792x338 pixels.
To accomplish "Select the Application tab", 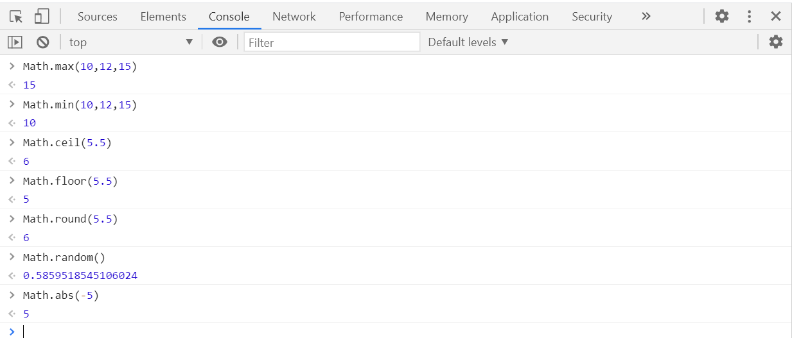I will click(x=520, y=17).
